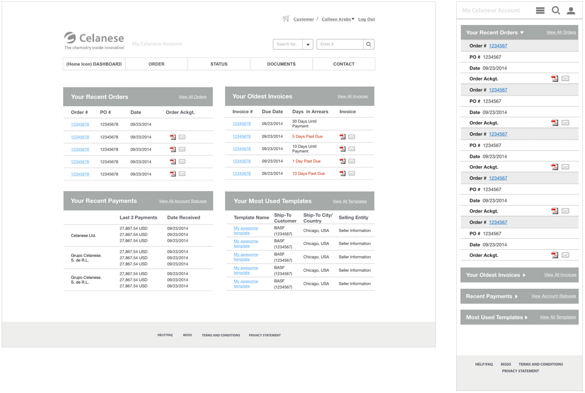Click the Enter # input field

[x=340, y=44]
